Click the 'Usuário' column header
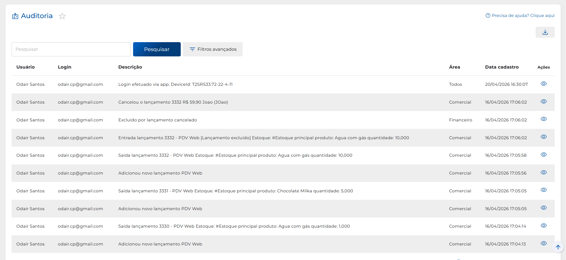566x260 pixels. 26,67
